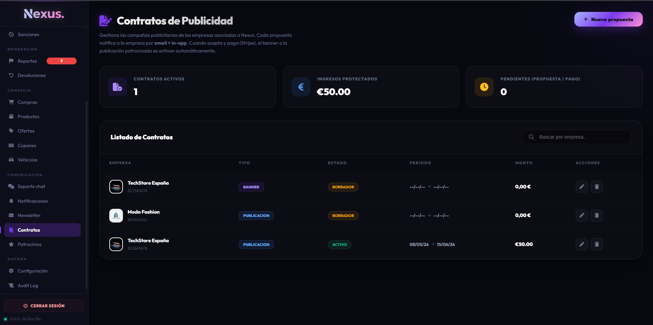The width and height of the screenshot is (653, 325).
Task: Open the Compras section
Action: point(42,102)
